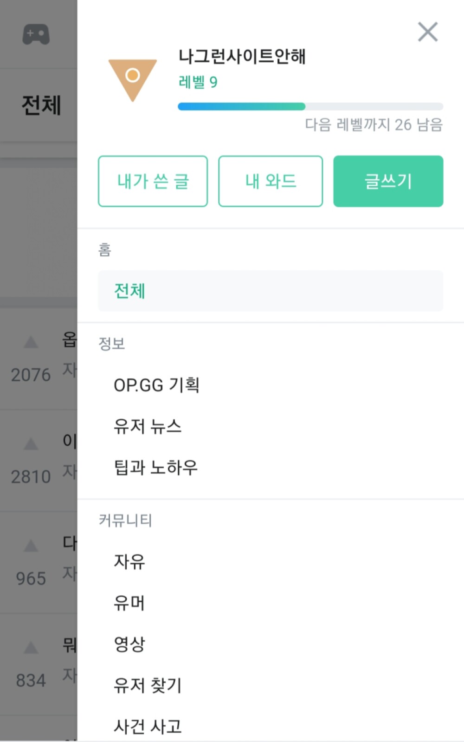
Task: Open 내가 쓴 글 (my posts)
Action: [153, 181]
